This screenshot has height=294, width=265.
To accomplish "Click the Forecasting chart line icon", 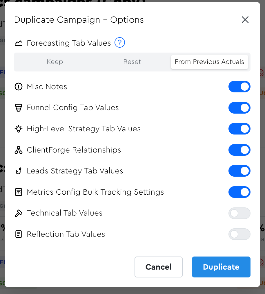I will pyautogui.click(x=19, y=43).
